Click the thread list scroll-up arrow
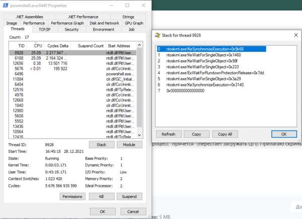This screenshot has height=219, width=302. [139, 45]
